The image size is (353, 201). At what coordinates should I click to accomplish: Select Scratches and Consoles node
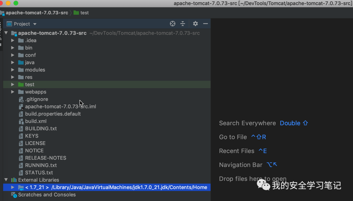click(47, 195)
